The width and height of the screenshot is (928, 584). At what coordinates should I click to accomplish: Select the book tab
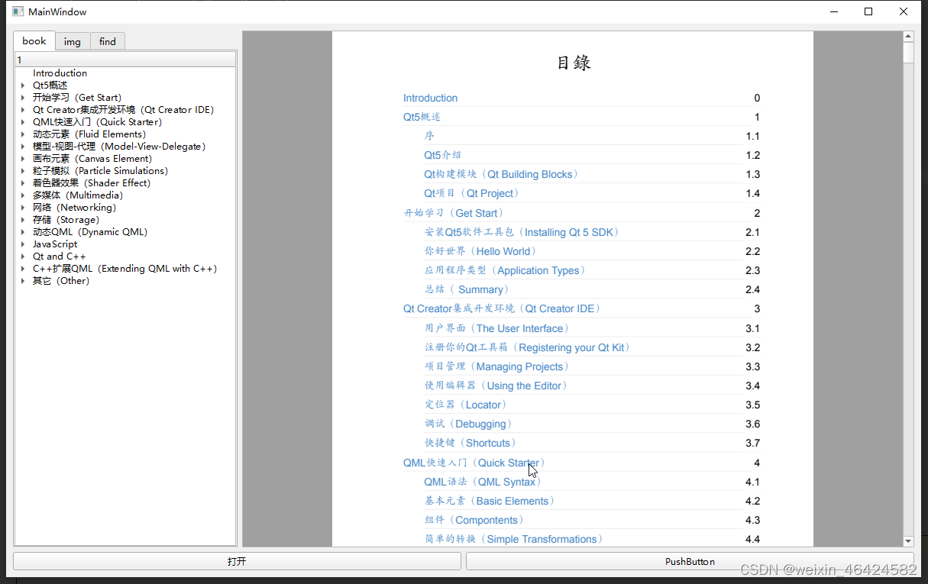pos(34,40)
